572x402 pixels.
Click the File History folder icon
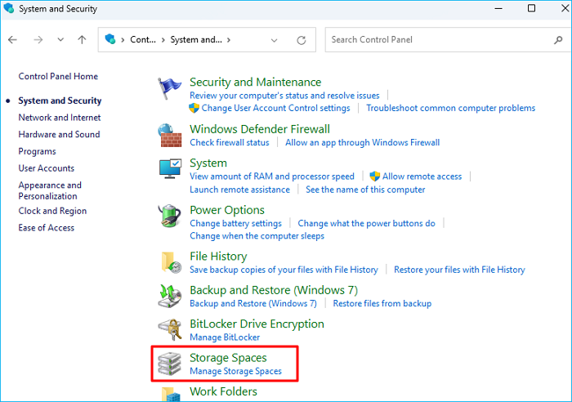[x=169, y=262]
